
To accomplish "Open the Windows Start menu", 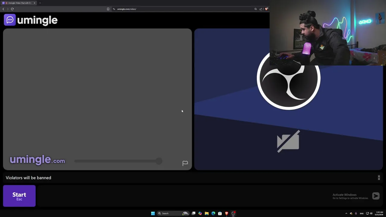I will [x=153, y=213].
